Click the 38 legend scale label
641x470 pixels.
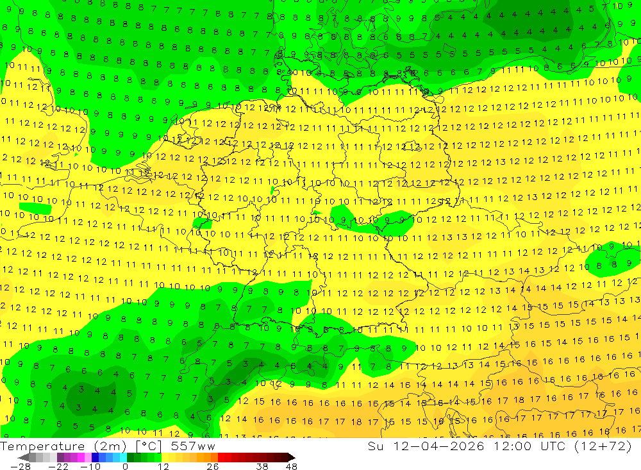point(262,466)
